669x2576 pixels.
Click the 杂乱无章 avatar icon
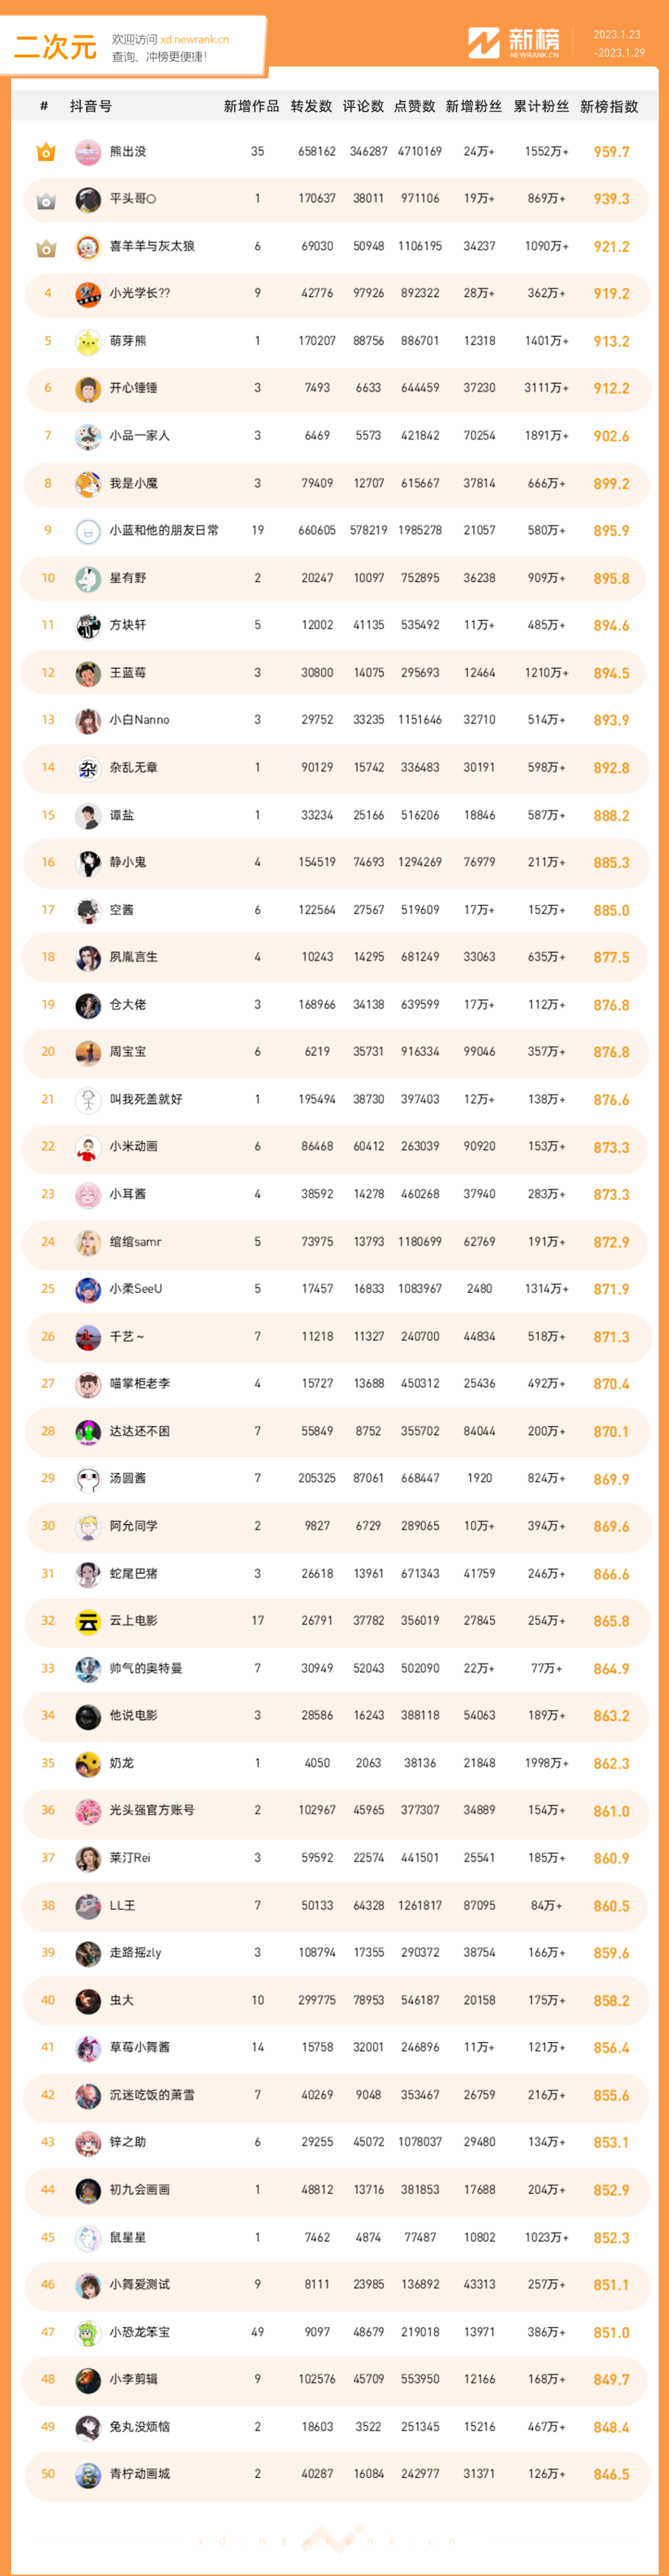click(88, 768)
